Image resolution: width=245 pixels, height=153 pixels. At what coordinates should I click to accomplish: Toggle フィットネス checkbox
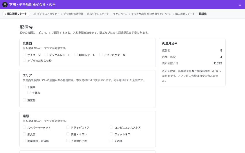(x=111, y=134)
